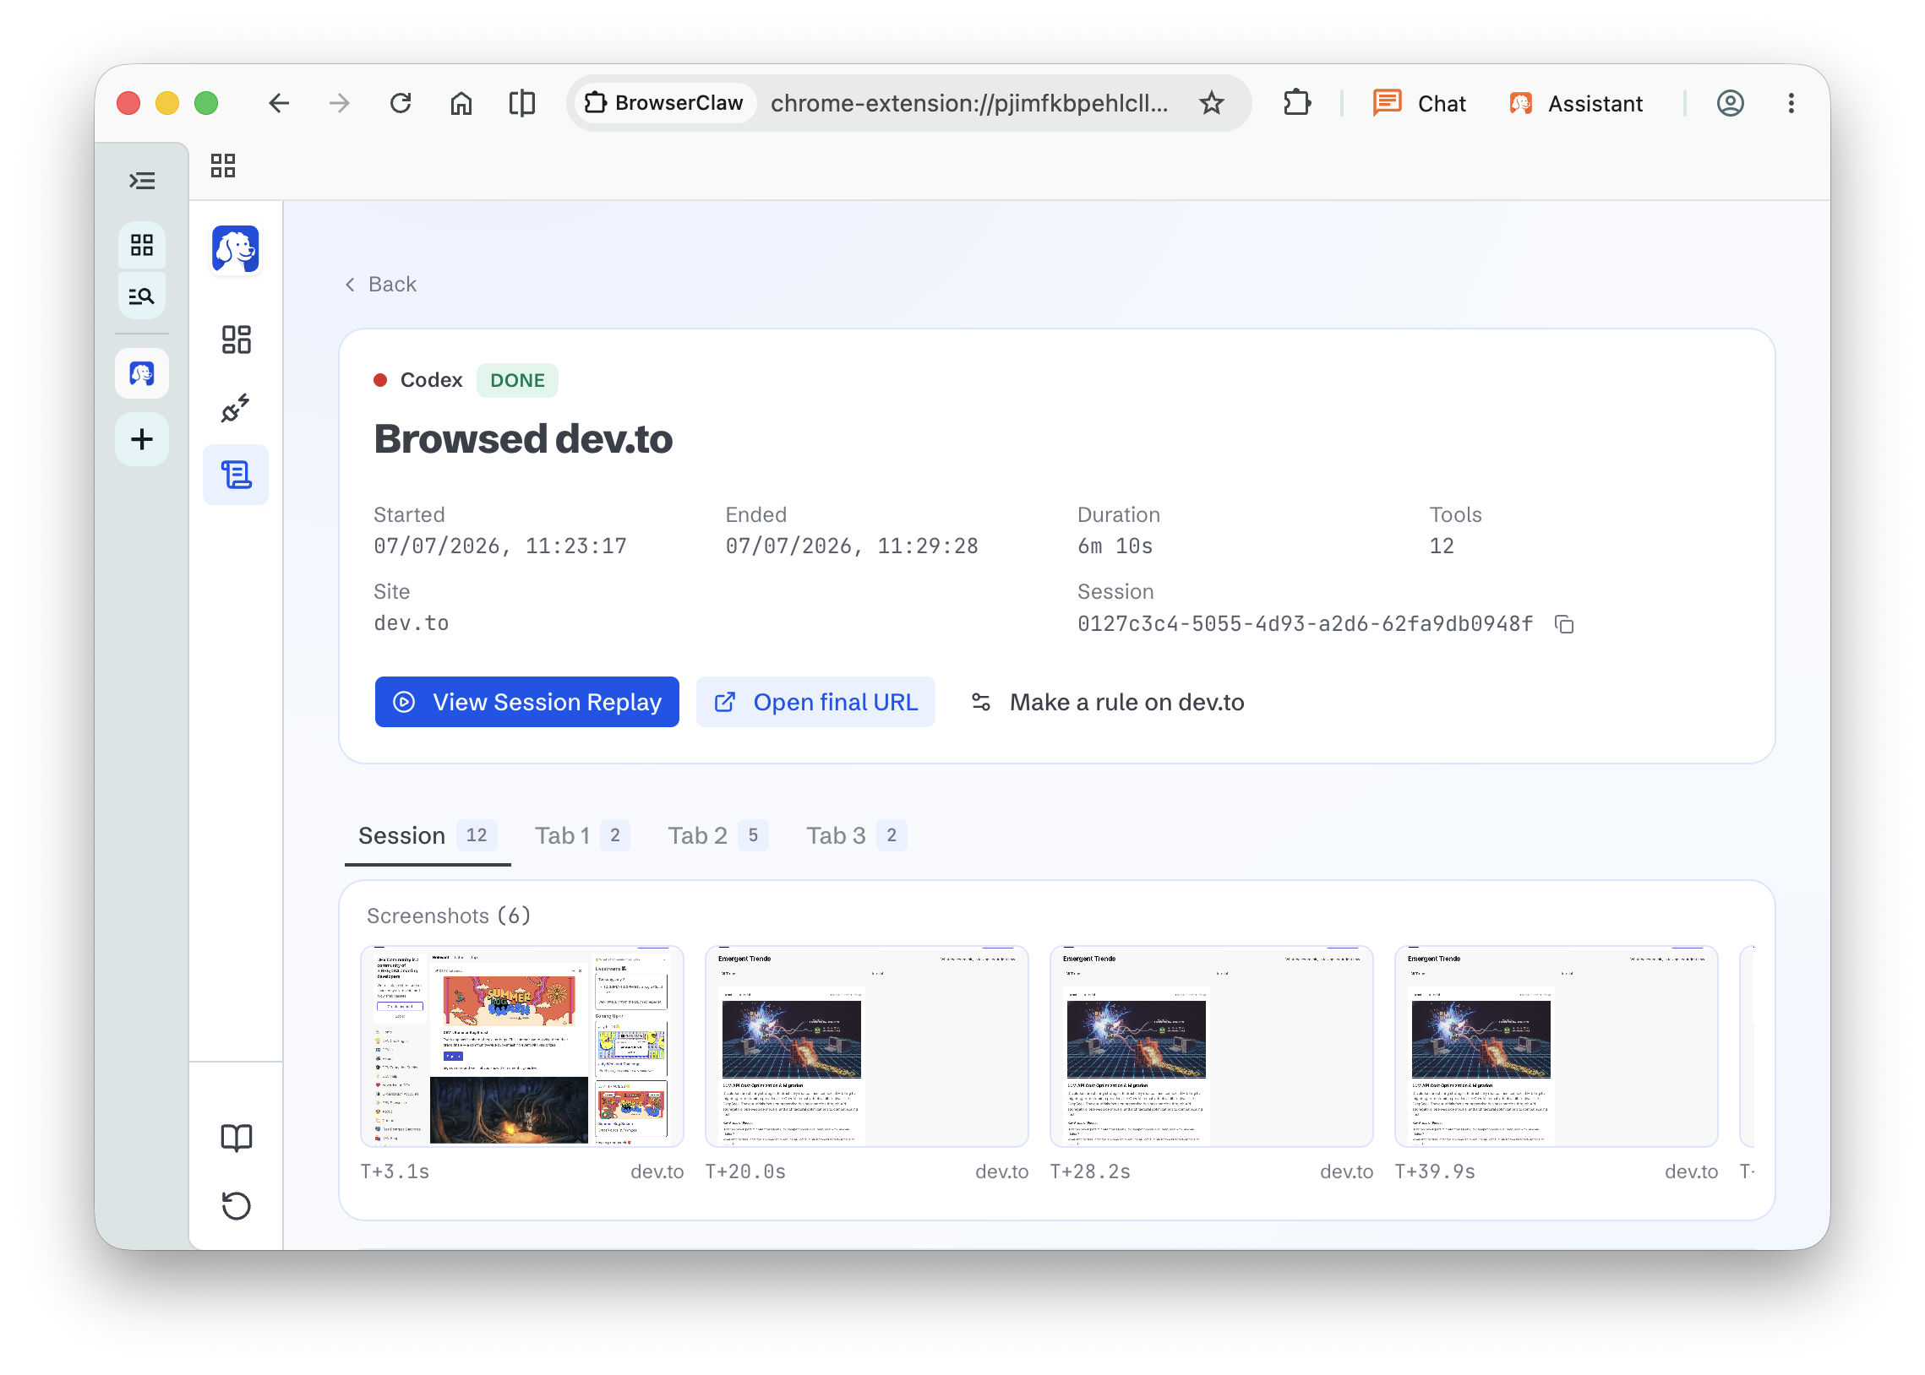Viewport: 1925px width, 1375px height.
Task: Switch to Tab 1
Action: pos(582,836)
